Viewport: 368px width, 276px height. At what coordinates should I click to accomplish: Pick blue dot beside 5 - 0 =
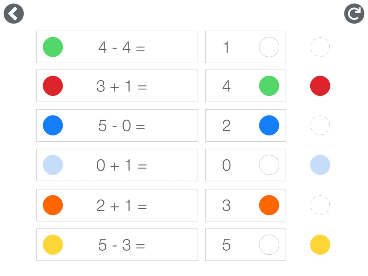pyautogui.click(x=53, y=125)
